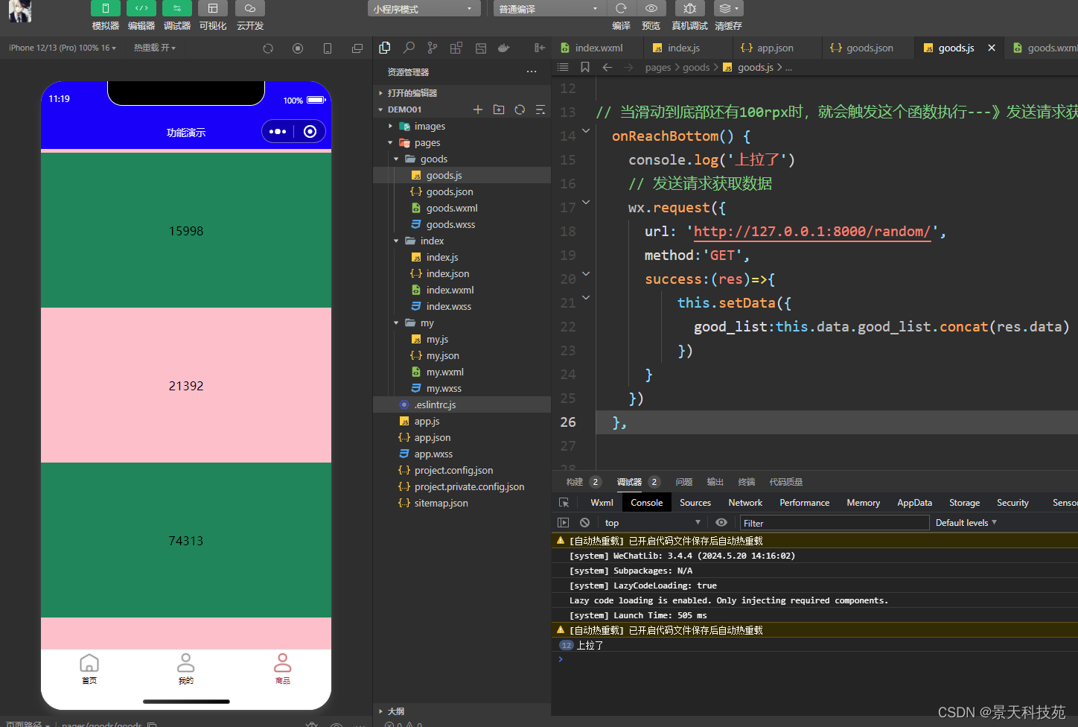Tap the Home tab in simulator

tap(89, 668)
